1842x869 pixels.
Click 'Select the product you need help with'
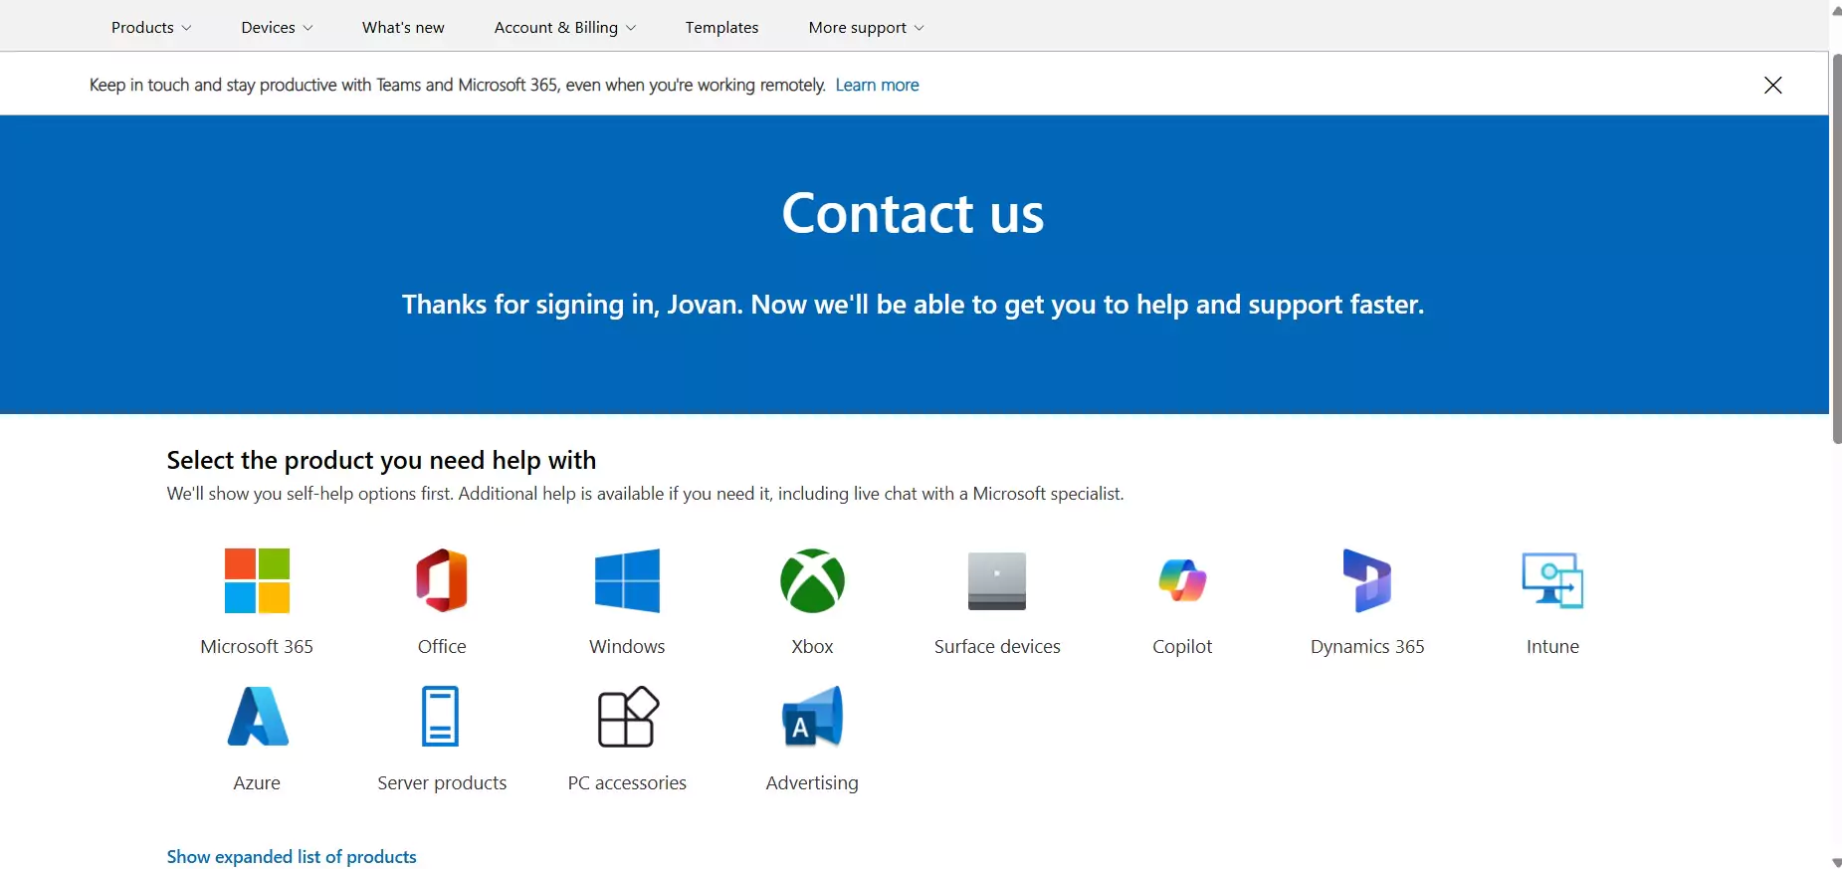coord(381,460)
